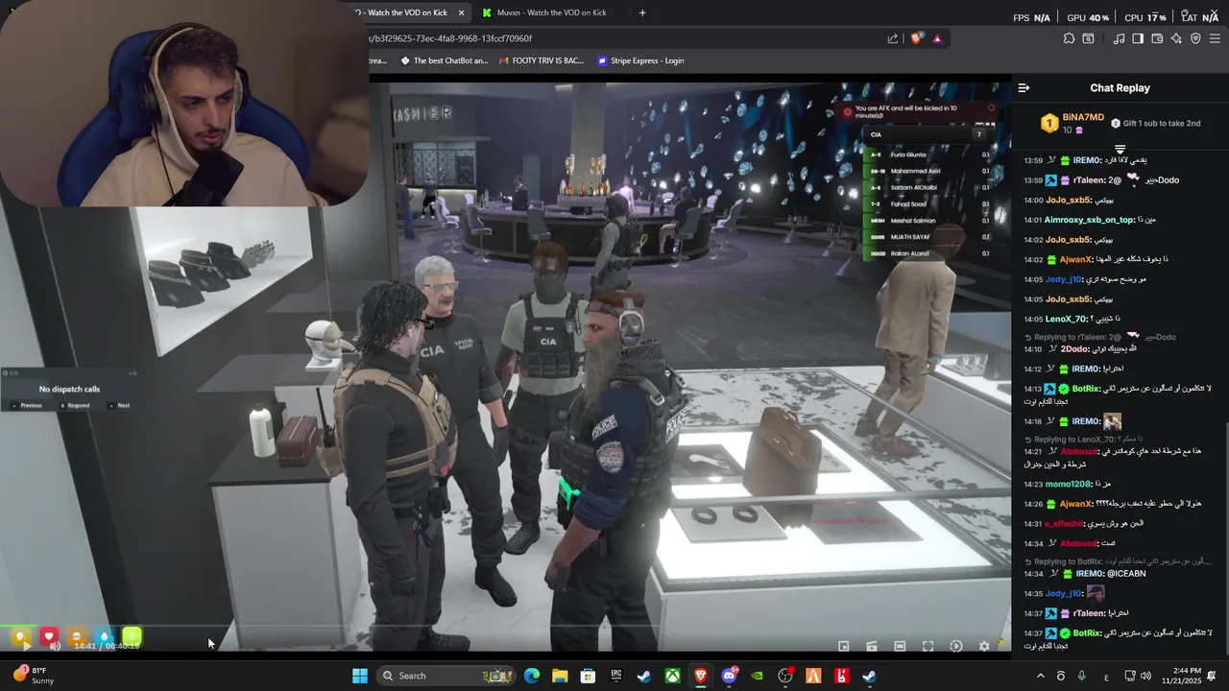
Task: Open Microsoft Edge from taskbar
Action: coord(532,676)
